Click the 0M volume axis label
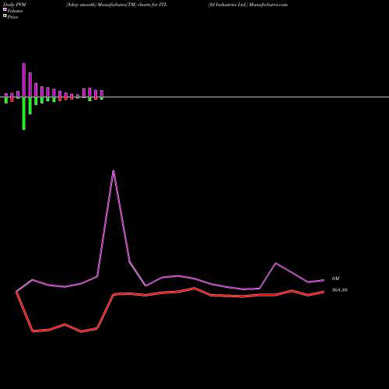The width and height of the screenshot is (389, 389). click(x=335, y=279)
